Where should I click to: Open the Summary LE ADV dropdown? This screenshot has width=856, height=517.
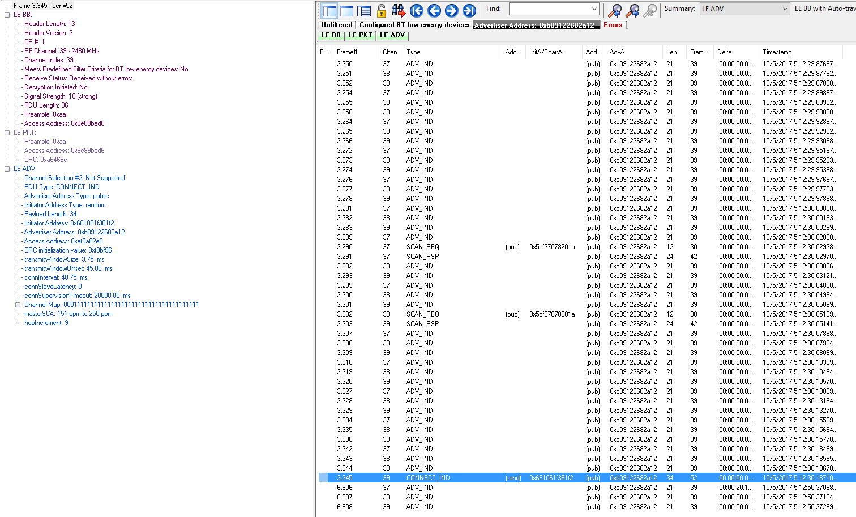pos(744,9)
